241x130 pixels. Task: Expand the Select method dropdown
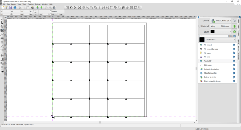(x=220, y=40)
